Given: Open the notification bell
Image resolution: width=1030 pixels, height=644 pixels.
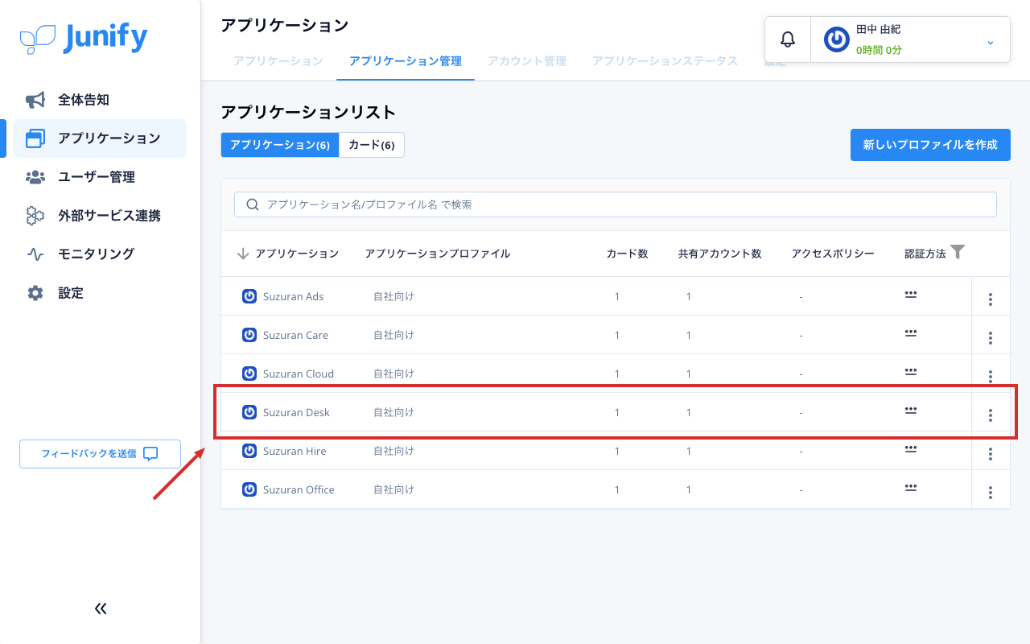Looking at the screenshot, I should coord(788,39).
